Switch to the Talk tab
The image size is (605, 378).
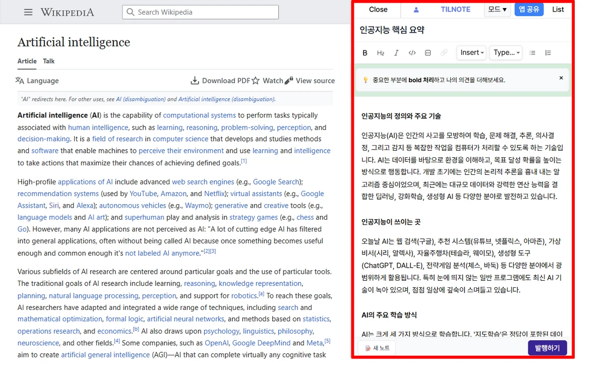[x=48, y=61]
